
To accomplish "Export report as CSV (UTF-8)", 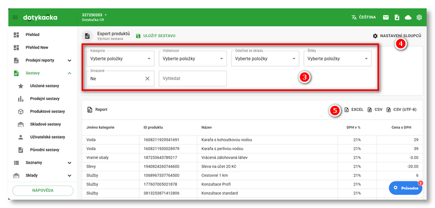I will (x=402, y=110).
